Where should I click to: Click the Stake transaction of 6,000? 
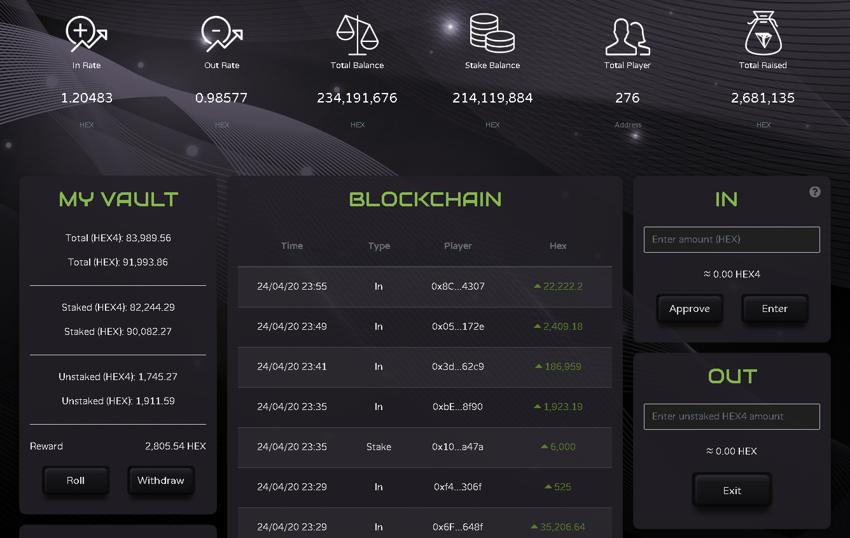425,447
